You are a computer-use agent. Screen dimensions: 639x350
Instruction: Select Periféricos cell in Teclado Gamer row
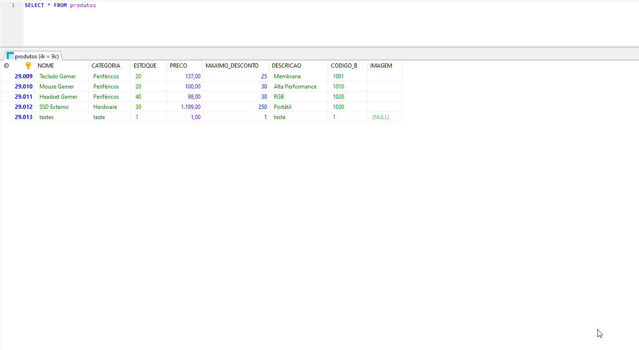point(110,76)
